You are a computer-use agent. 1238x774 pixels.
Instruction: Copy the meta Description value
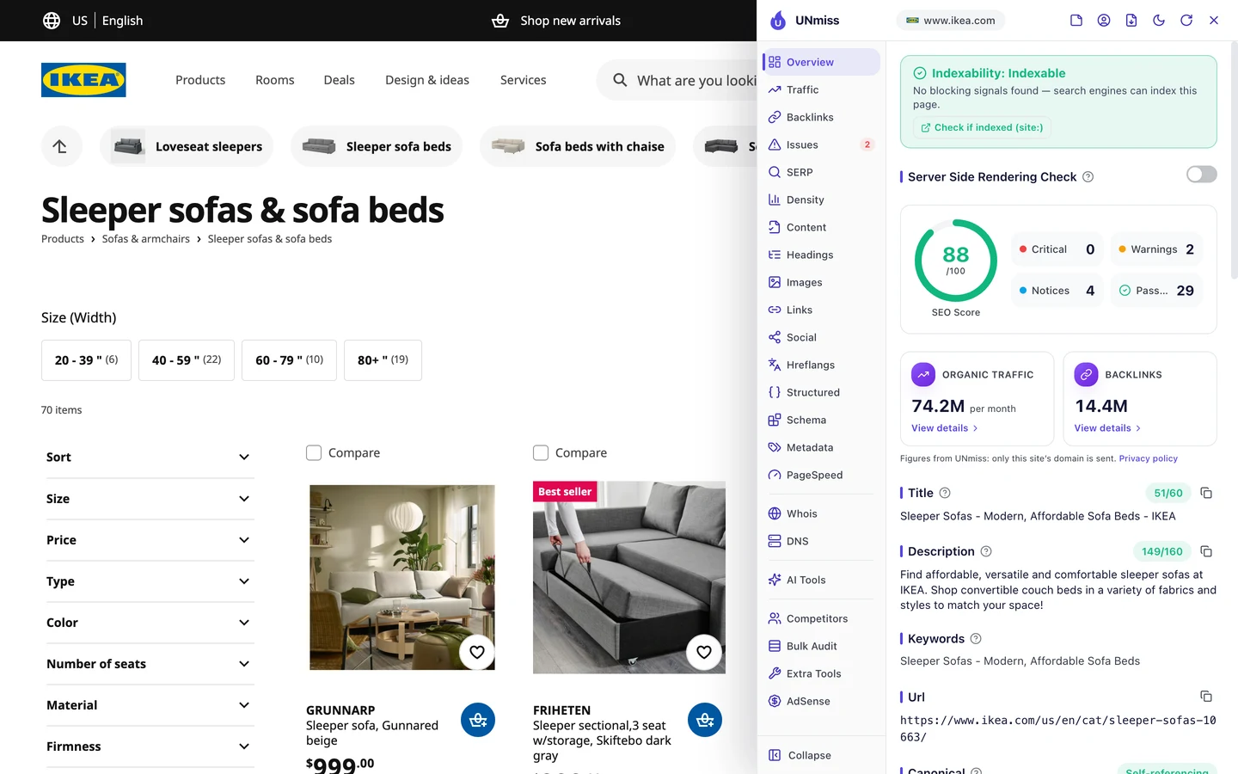[x=1206, y=551]
